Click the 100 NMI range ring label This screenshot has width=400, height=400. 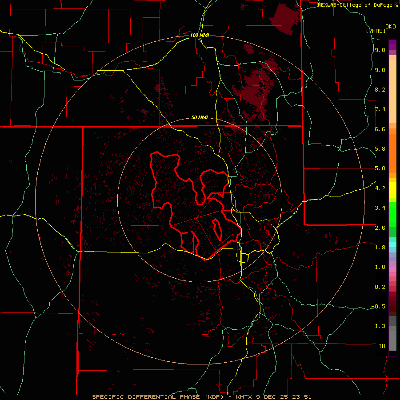pos(200,35)
